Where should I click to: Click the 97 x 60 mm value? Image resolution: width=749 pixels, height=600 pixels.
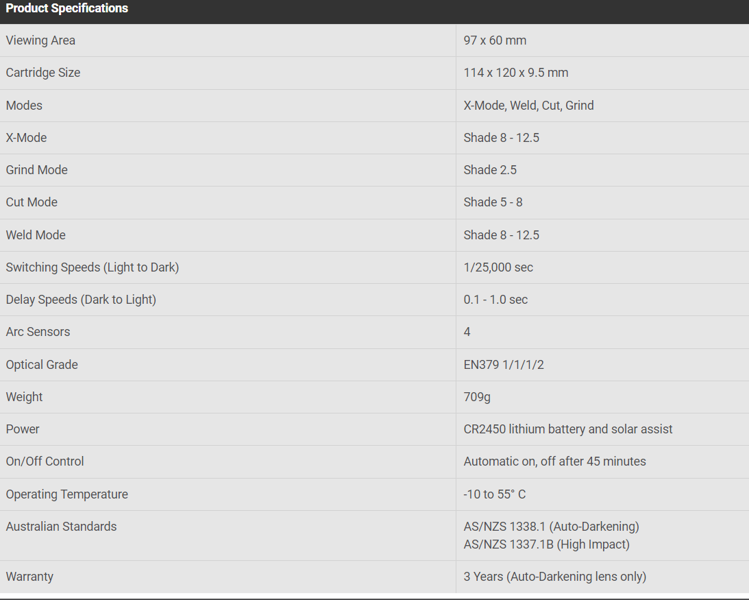pos(495,40)
